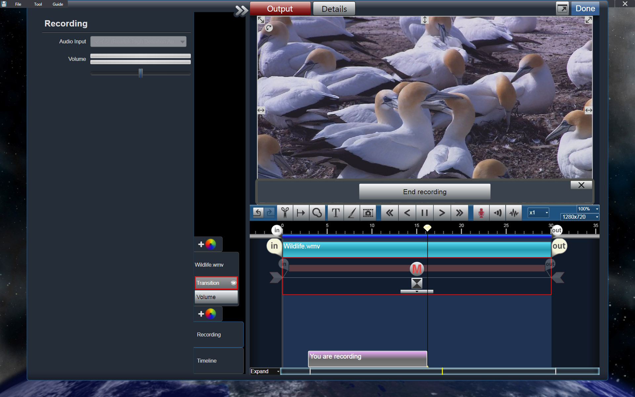Open the Audio Input device dropdown

pos(138,42)
